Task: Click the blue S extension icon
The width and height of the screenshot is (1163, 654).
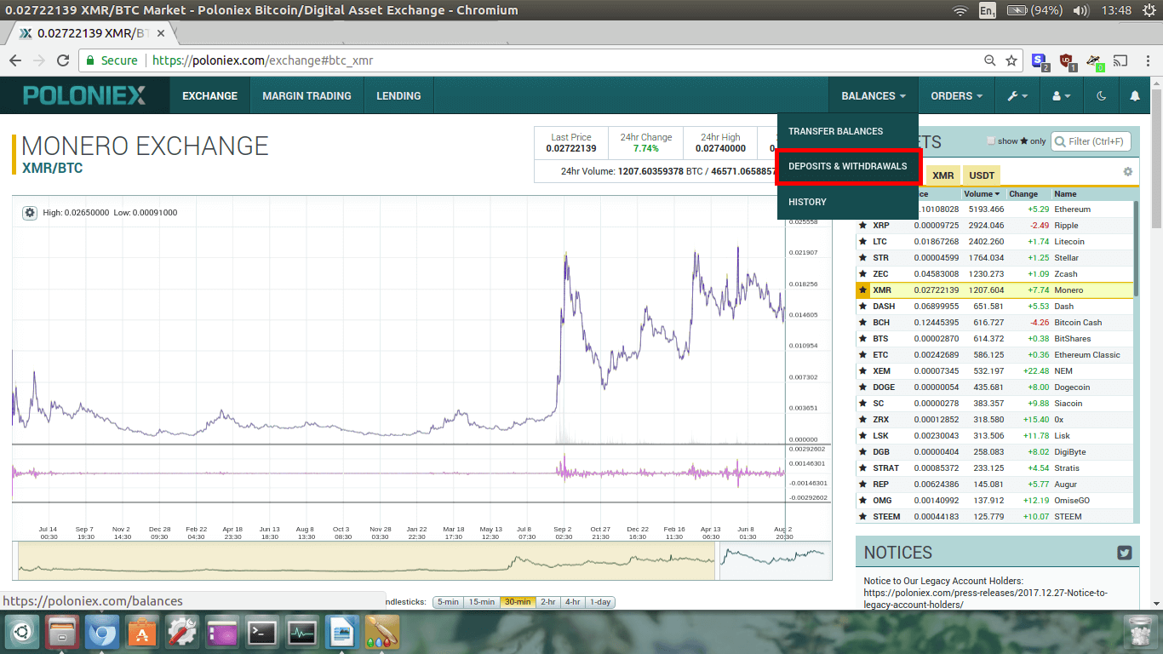Action: point(1040,60)
